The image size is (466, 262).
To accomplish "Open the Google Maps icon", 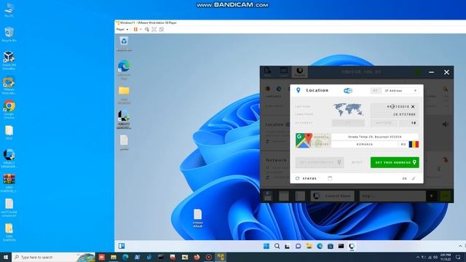I will coord(304,140).
